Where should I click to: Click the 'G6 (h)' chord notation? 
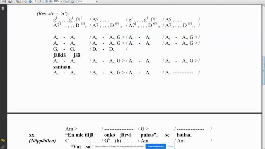pyautogui.click(x=113, y=141)
